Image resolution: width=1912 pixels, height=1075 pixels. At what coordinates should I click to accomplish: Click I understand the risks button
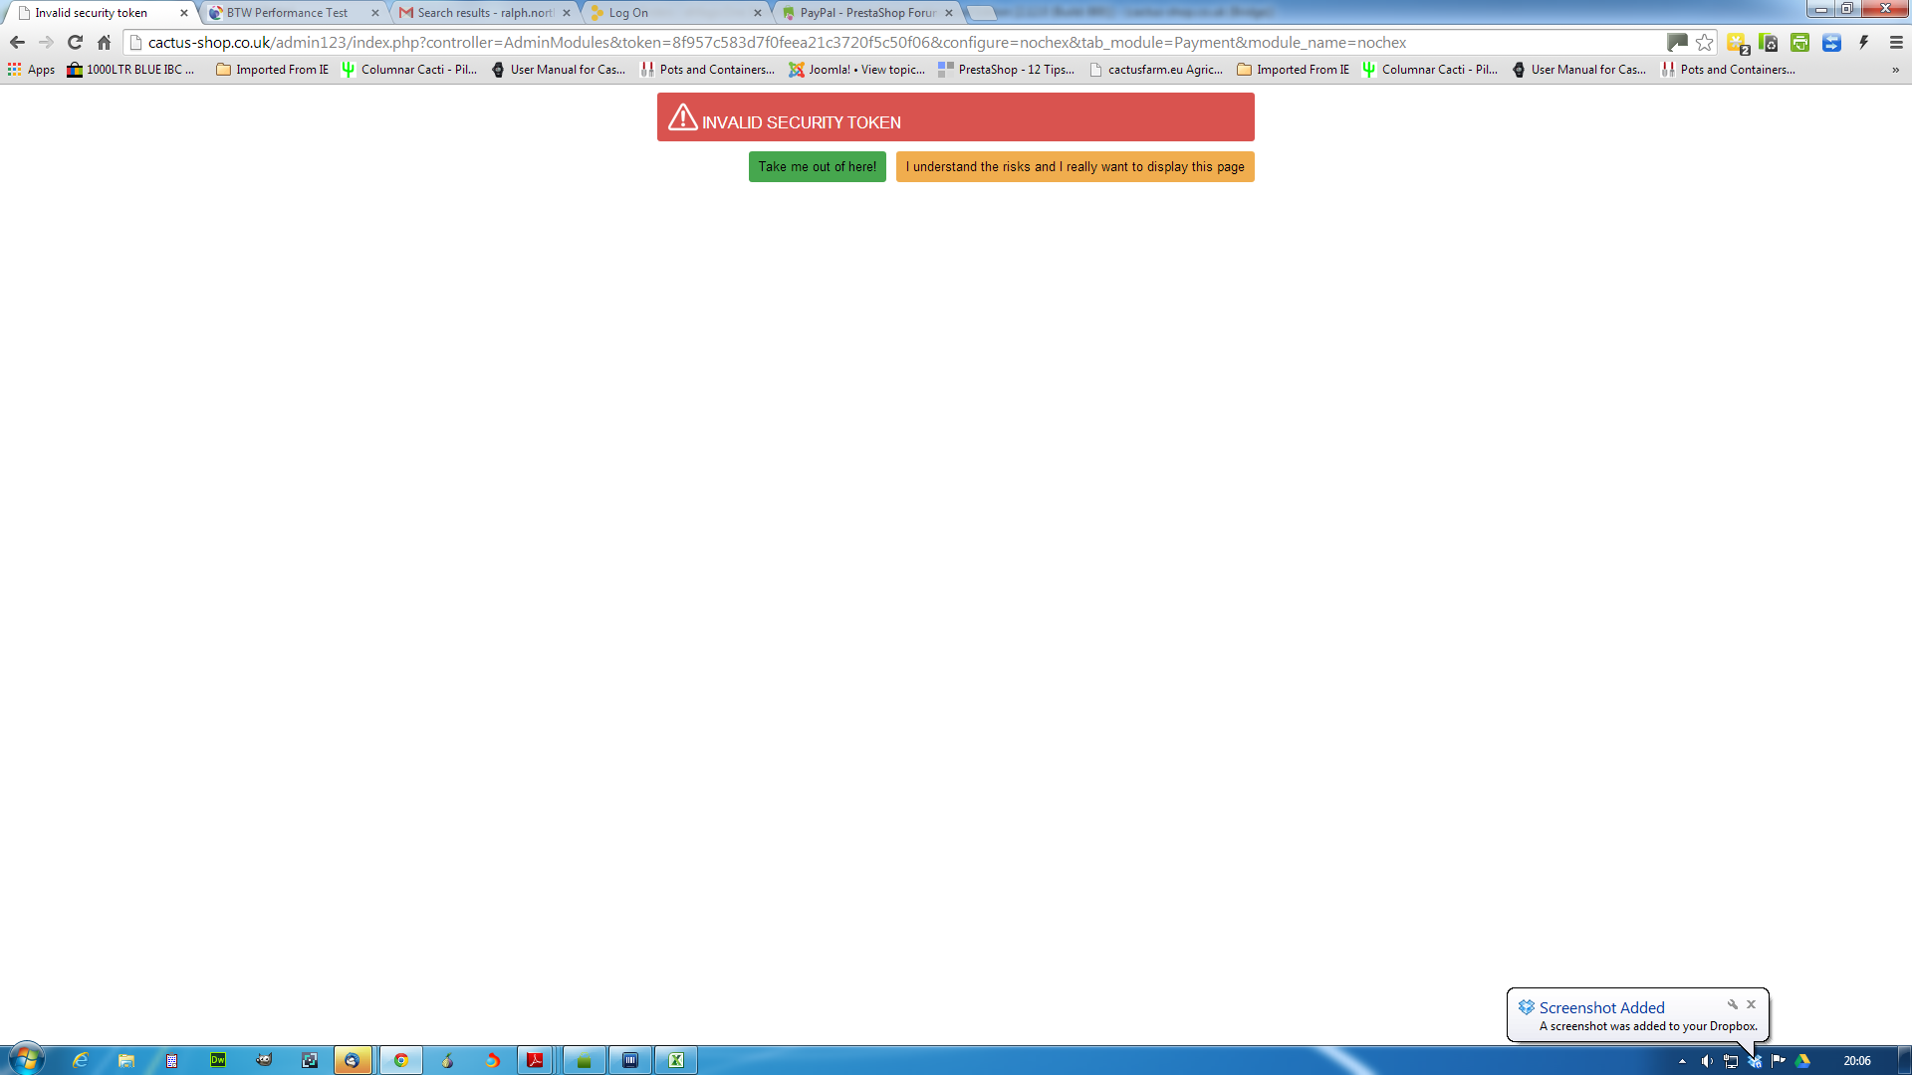point(1075,166)
